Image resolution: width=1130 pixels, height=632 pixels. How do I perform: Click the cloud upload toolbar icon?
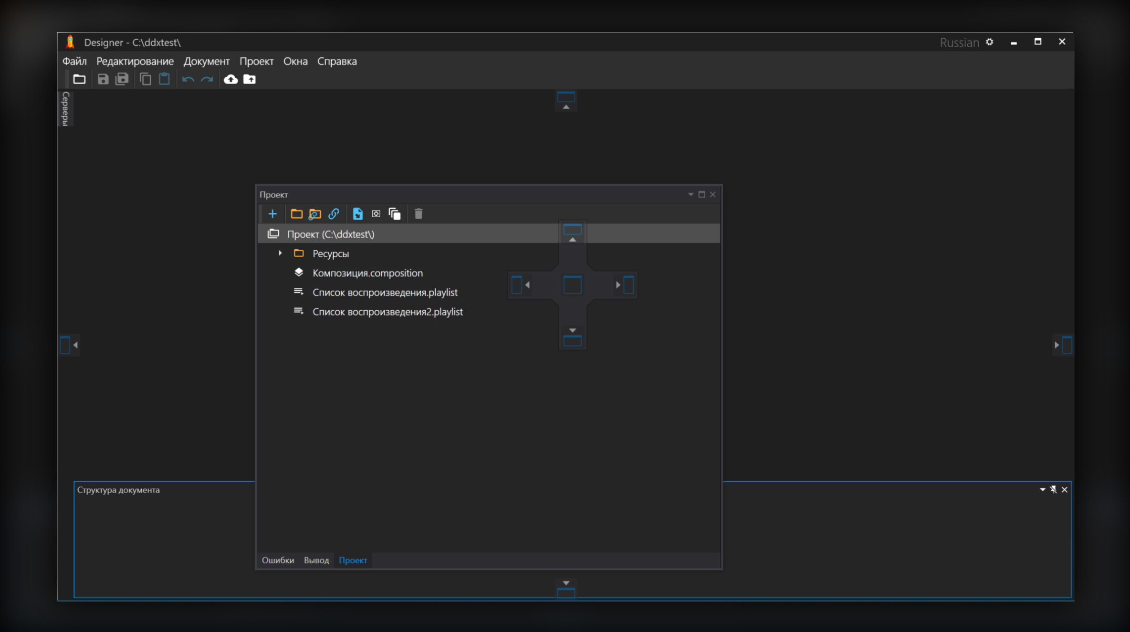[231, 79]
